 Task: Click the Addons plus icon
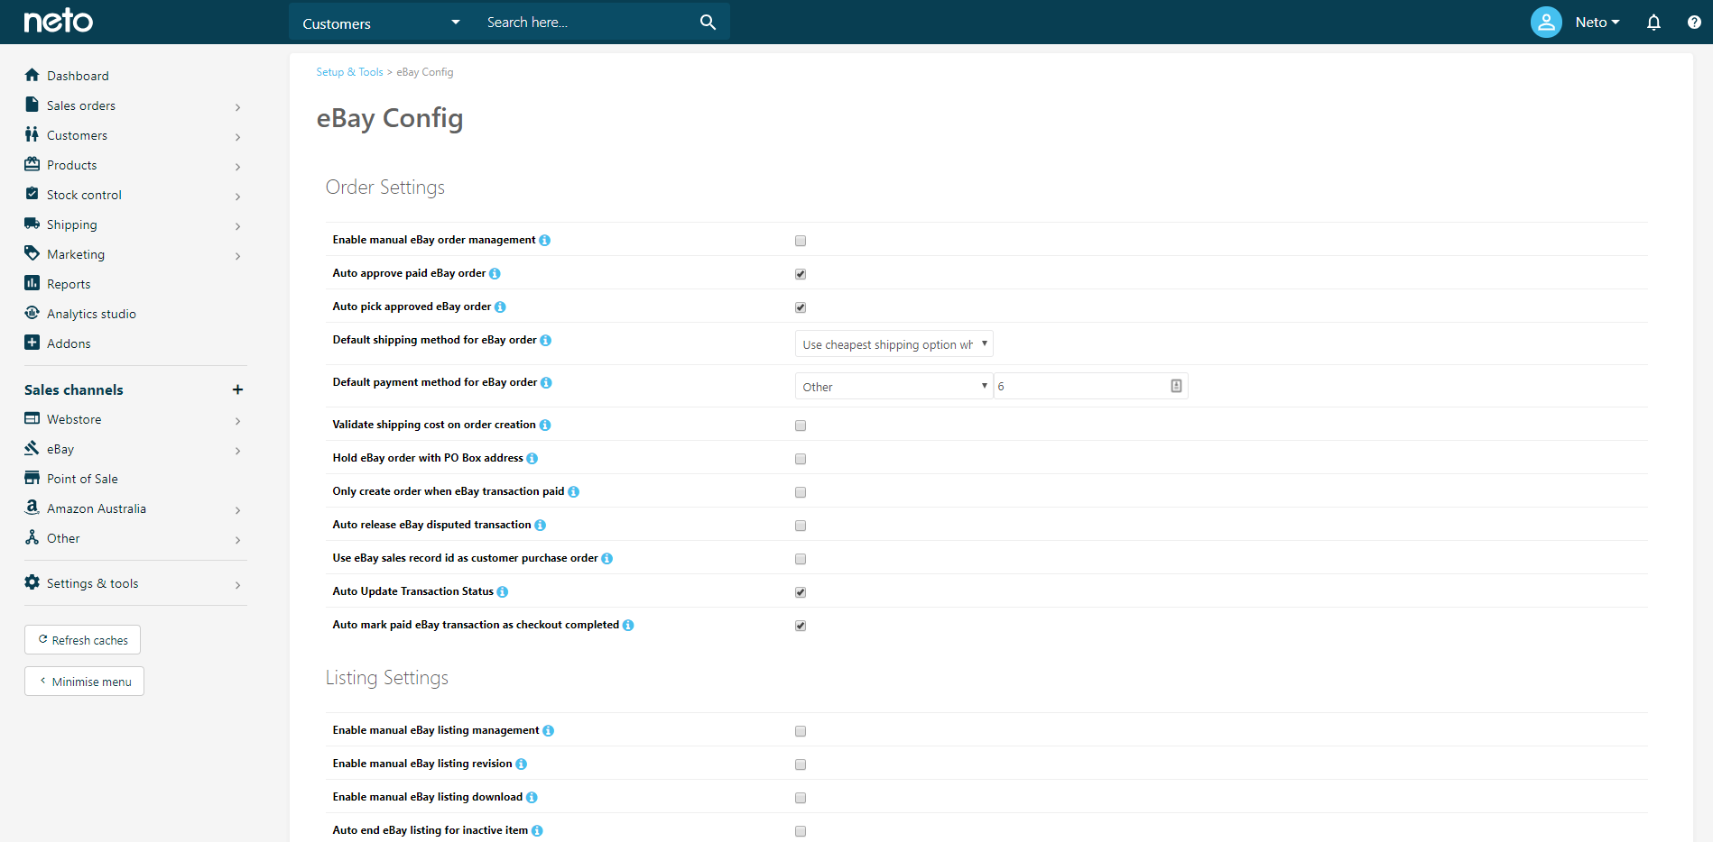coord(32,343)
